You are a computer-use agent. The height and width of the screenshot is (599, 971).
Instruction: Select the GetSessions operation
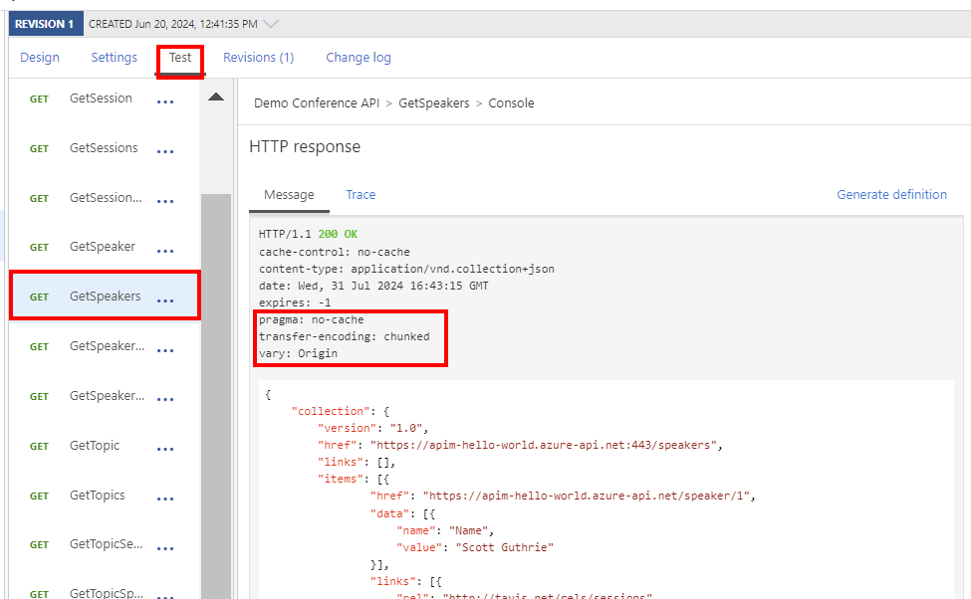coord(104,148)
